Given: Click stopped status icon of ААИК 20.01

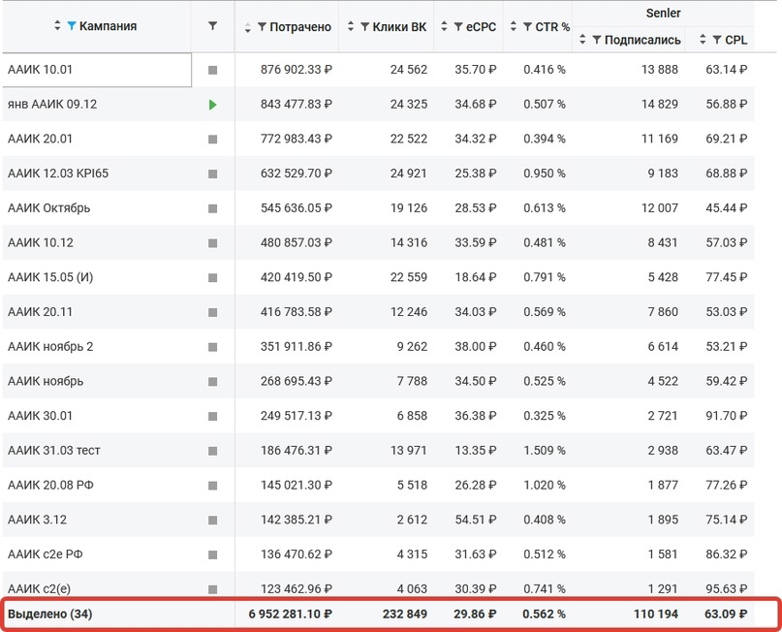Looking at the screenshot, I should tap(213, 140).
